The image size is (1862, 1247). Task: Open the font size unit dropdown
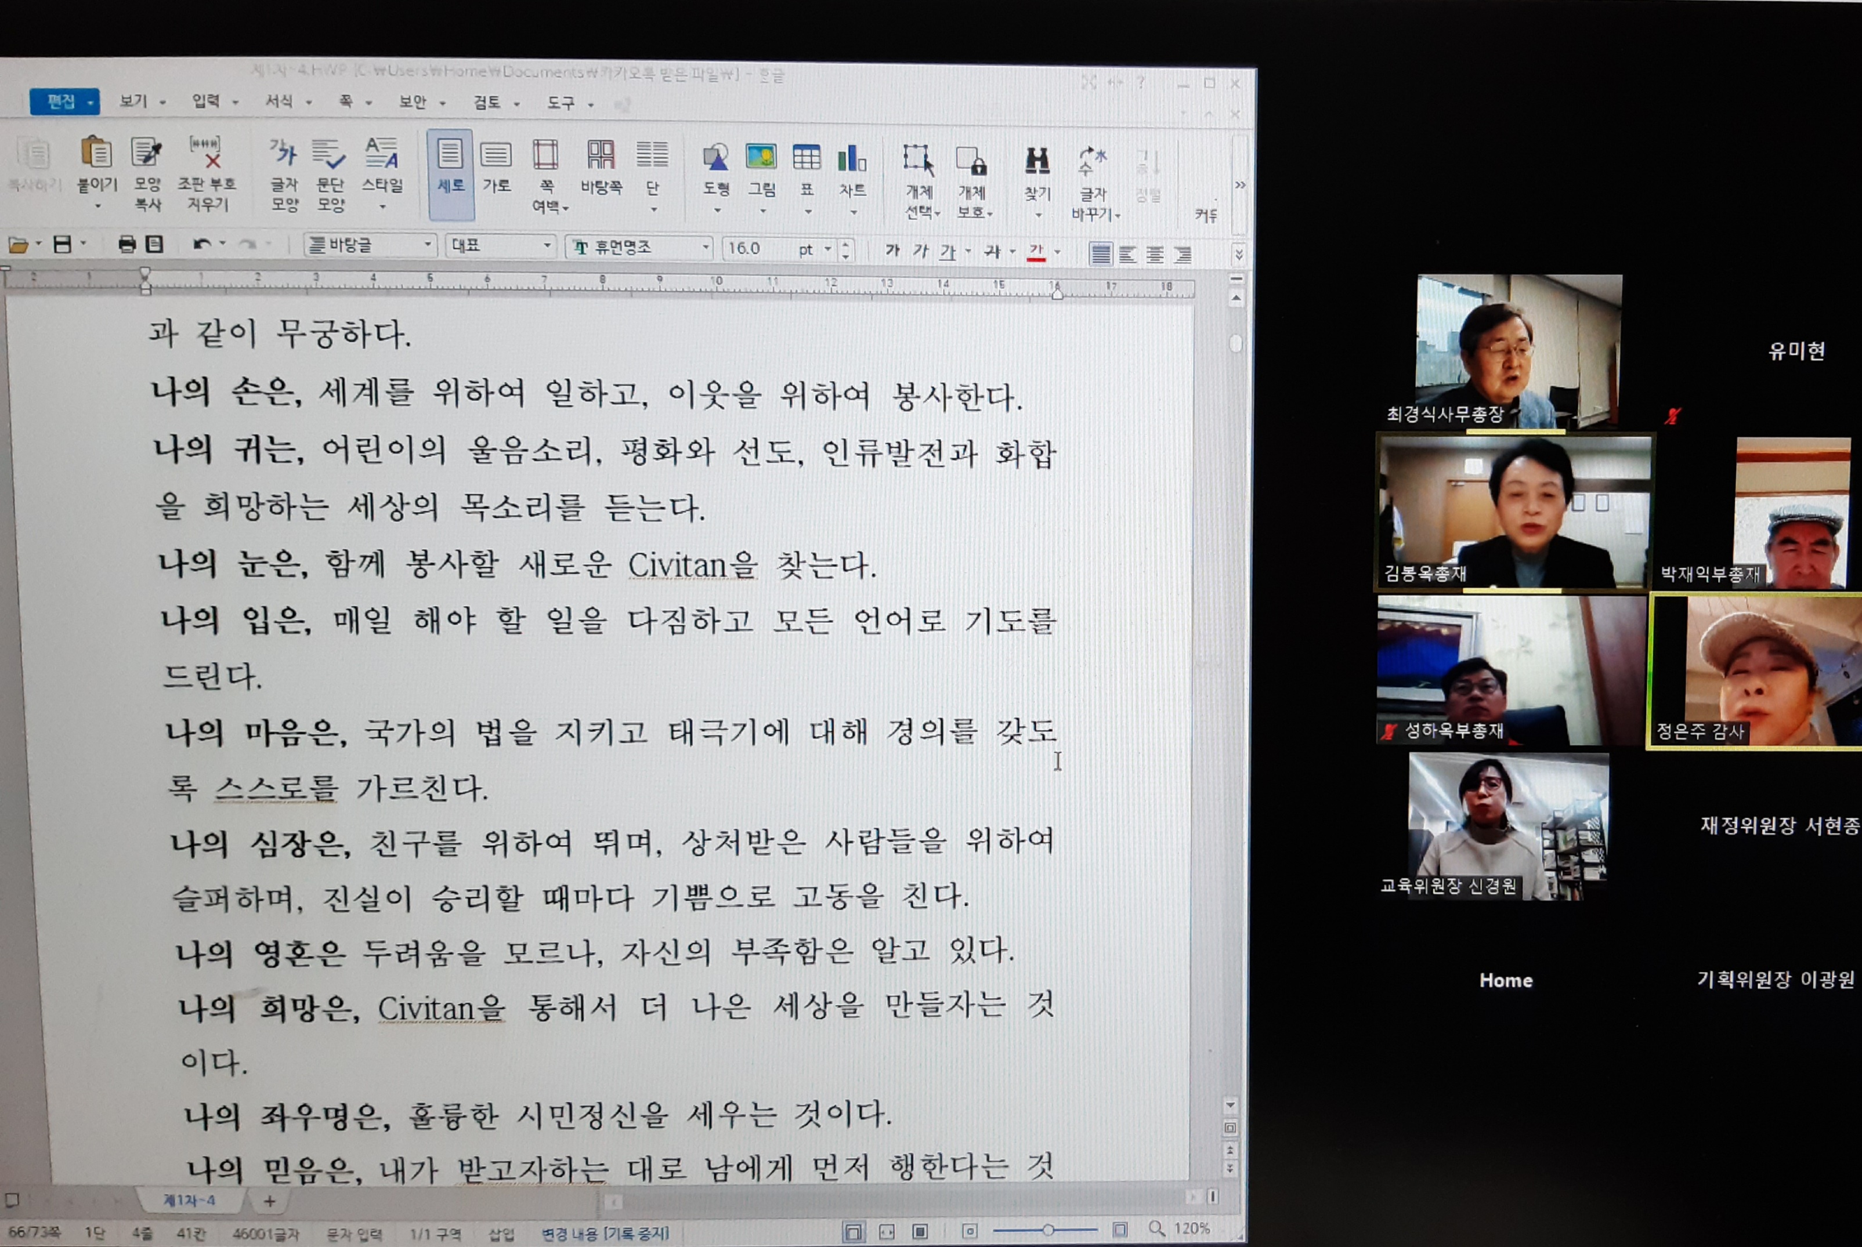(x=828, y=250)
